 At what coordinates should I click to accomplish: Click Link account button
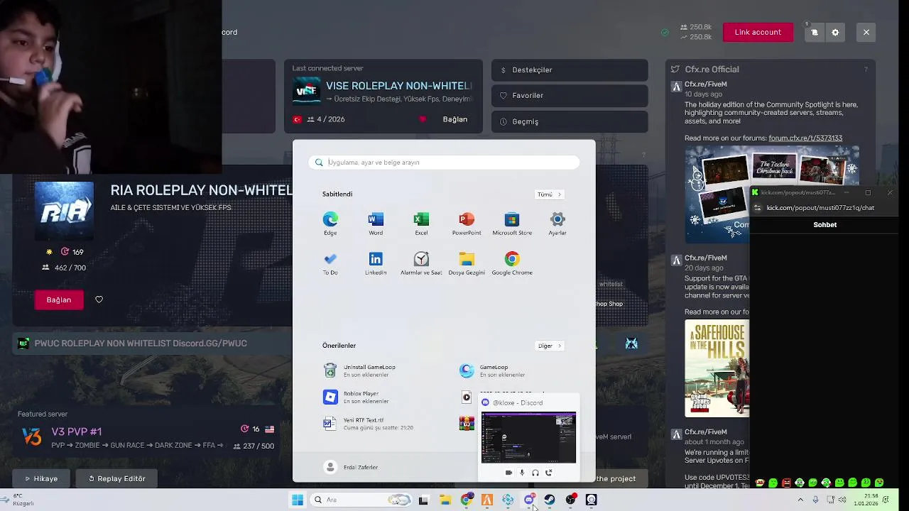coord(758,32)
